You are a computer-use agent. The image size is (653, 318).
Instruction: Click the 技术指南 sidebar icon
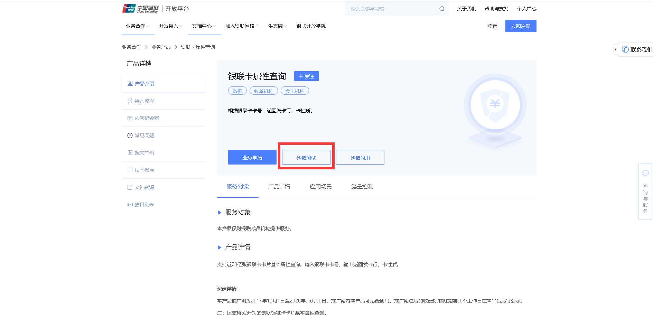tap(130, 170)
